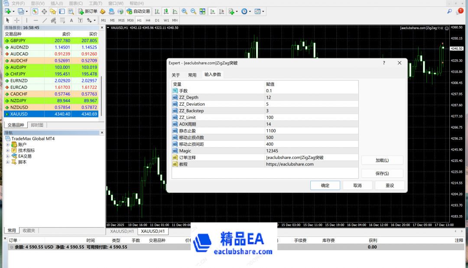Draw a vertical line with the toolbar tool

26,20
